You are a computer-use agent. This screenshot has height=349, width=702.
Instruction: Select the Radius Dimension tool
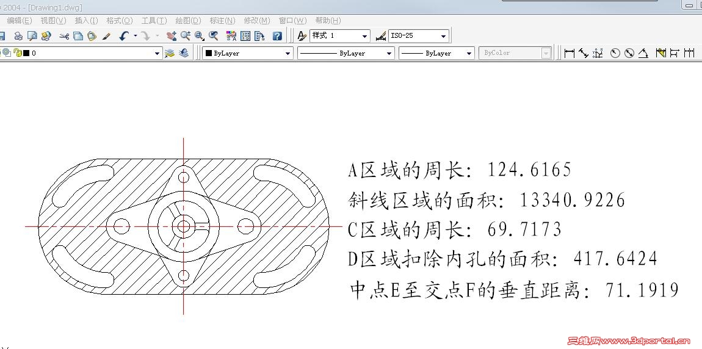click(615, 53)
